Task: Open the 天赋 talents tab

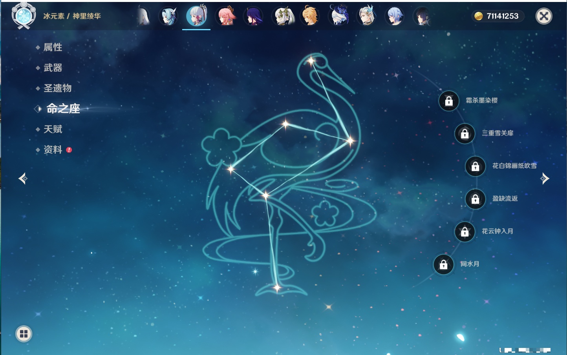Action: (53, 129)
